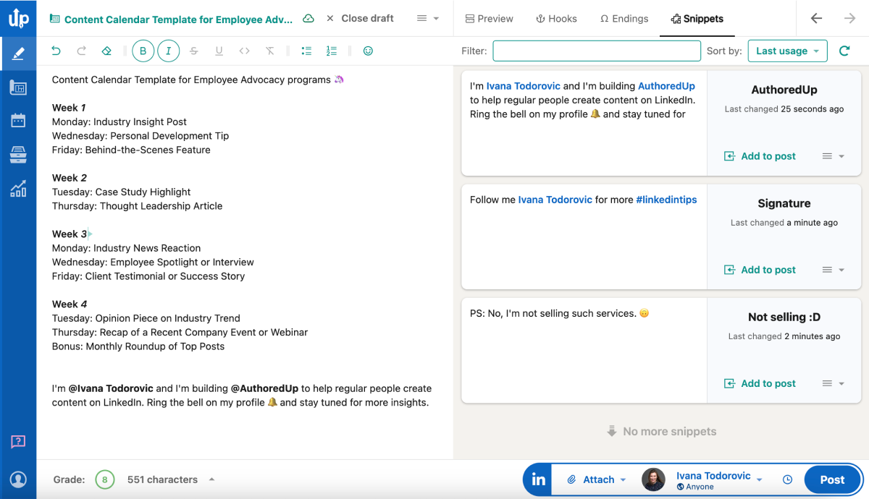This screenshot has height=499, width=869.
Task: Clear formatting with the eraser icon
Action: [106, 51]
